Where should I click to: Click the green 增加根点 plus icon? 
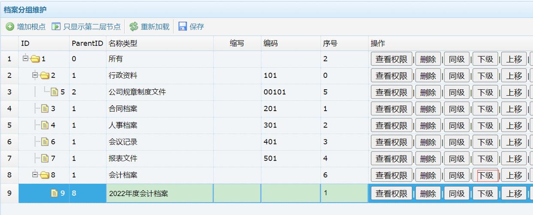tap(10, 27)
